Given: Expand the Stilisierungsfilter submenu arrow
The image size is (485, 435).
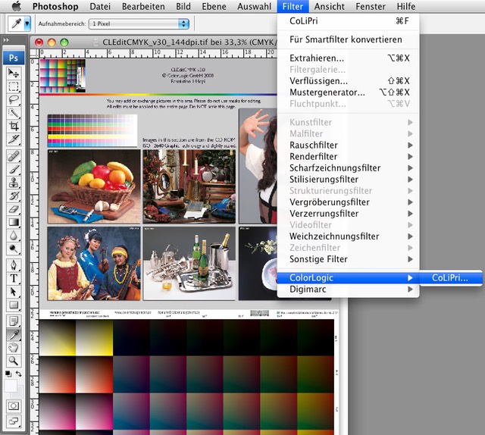Looking at the screenshot, I should pyautogui.click(x=410, y=180).
